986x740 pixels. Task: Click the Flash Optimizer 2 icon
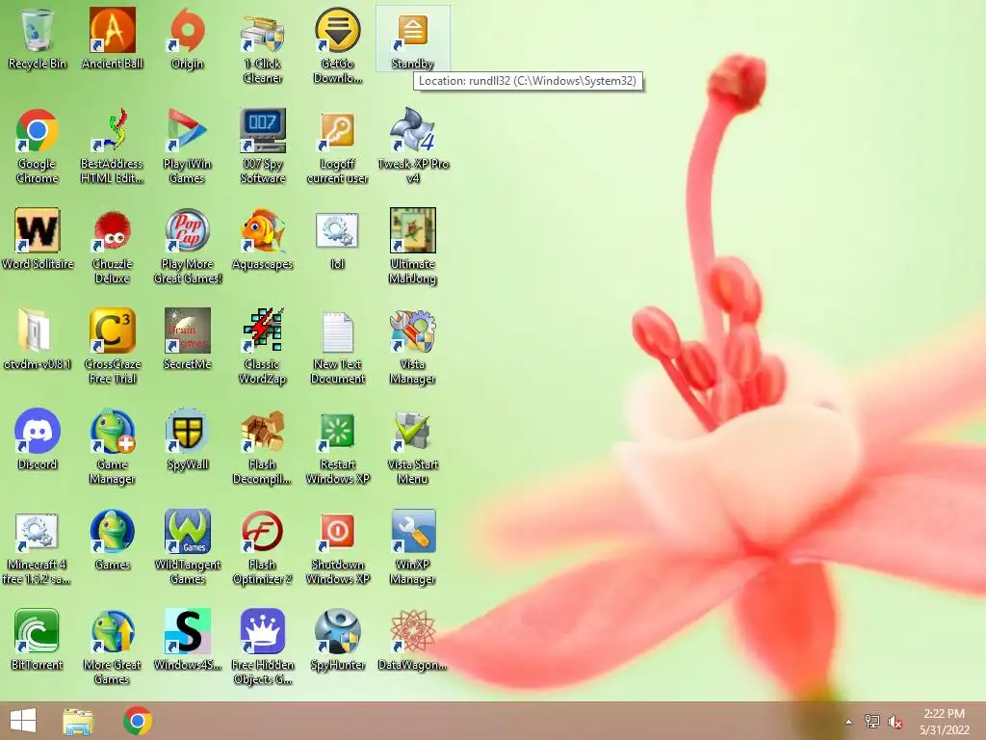[x=262, y=531]
